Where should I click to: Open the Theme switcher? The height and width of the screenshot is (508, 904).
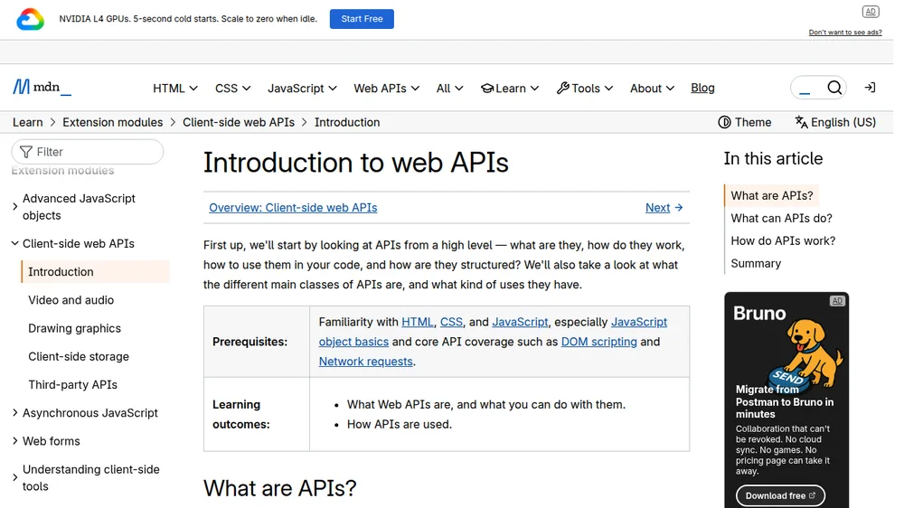tap(744, 122)
